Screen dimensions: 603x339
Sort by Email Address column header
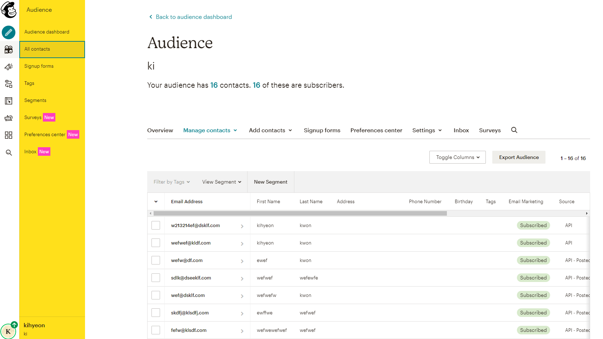187,201
